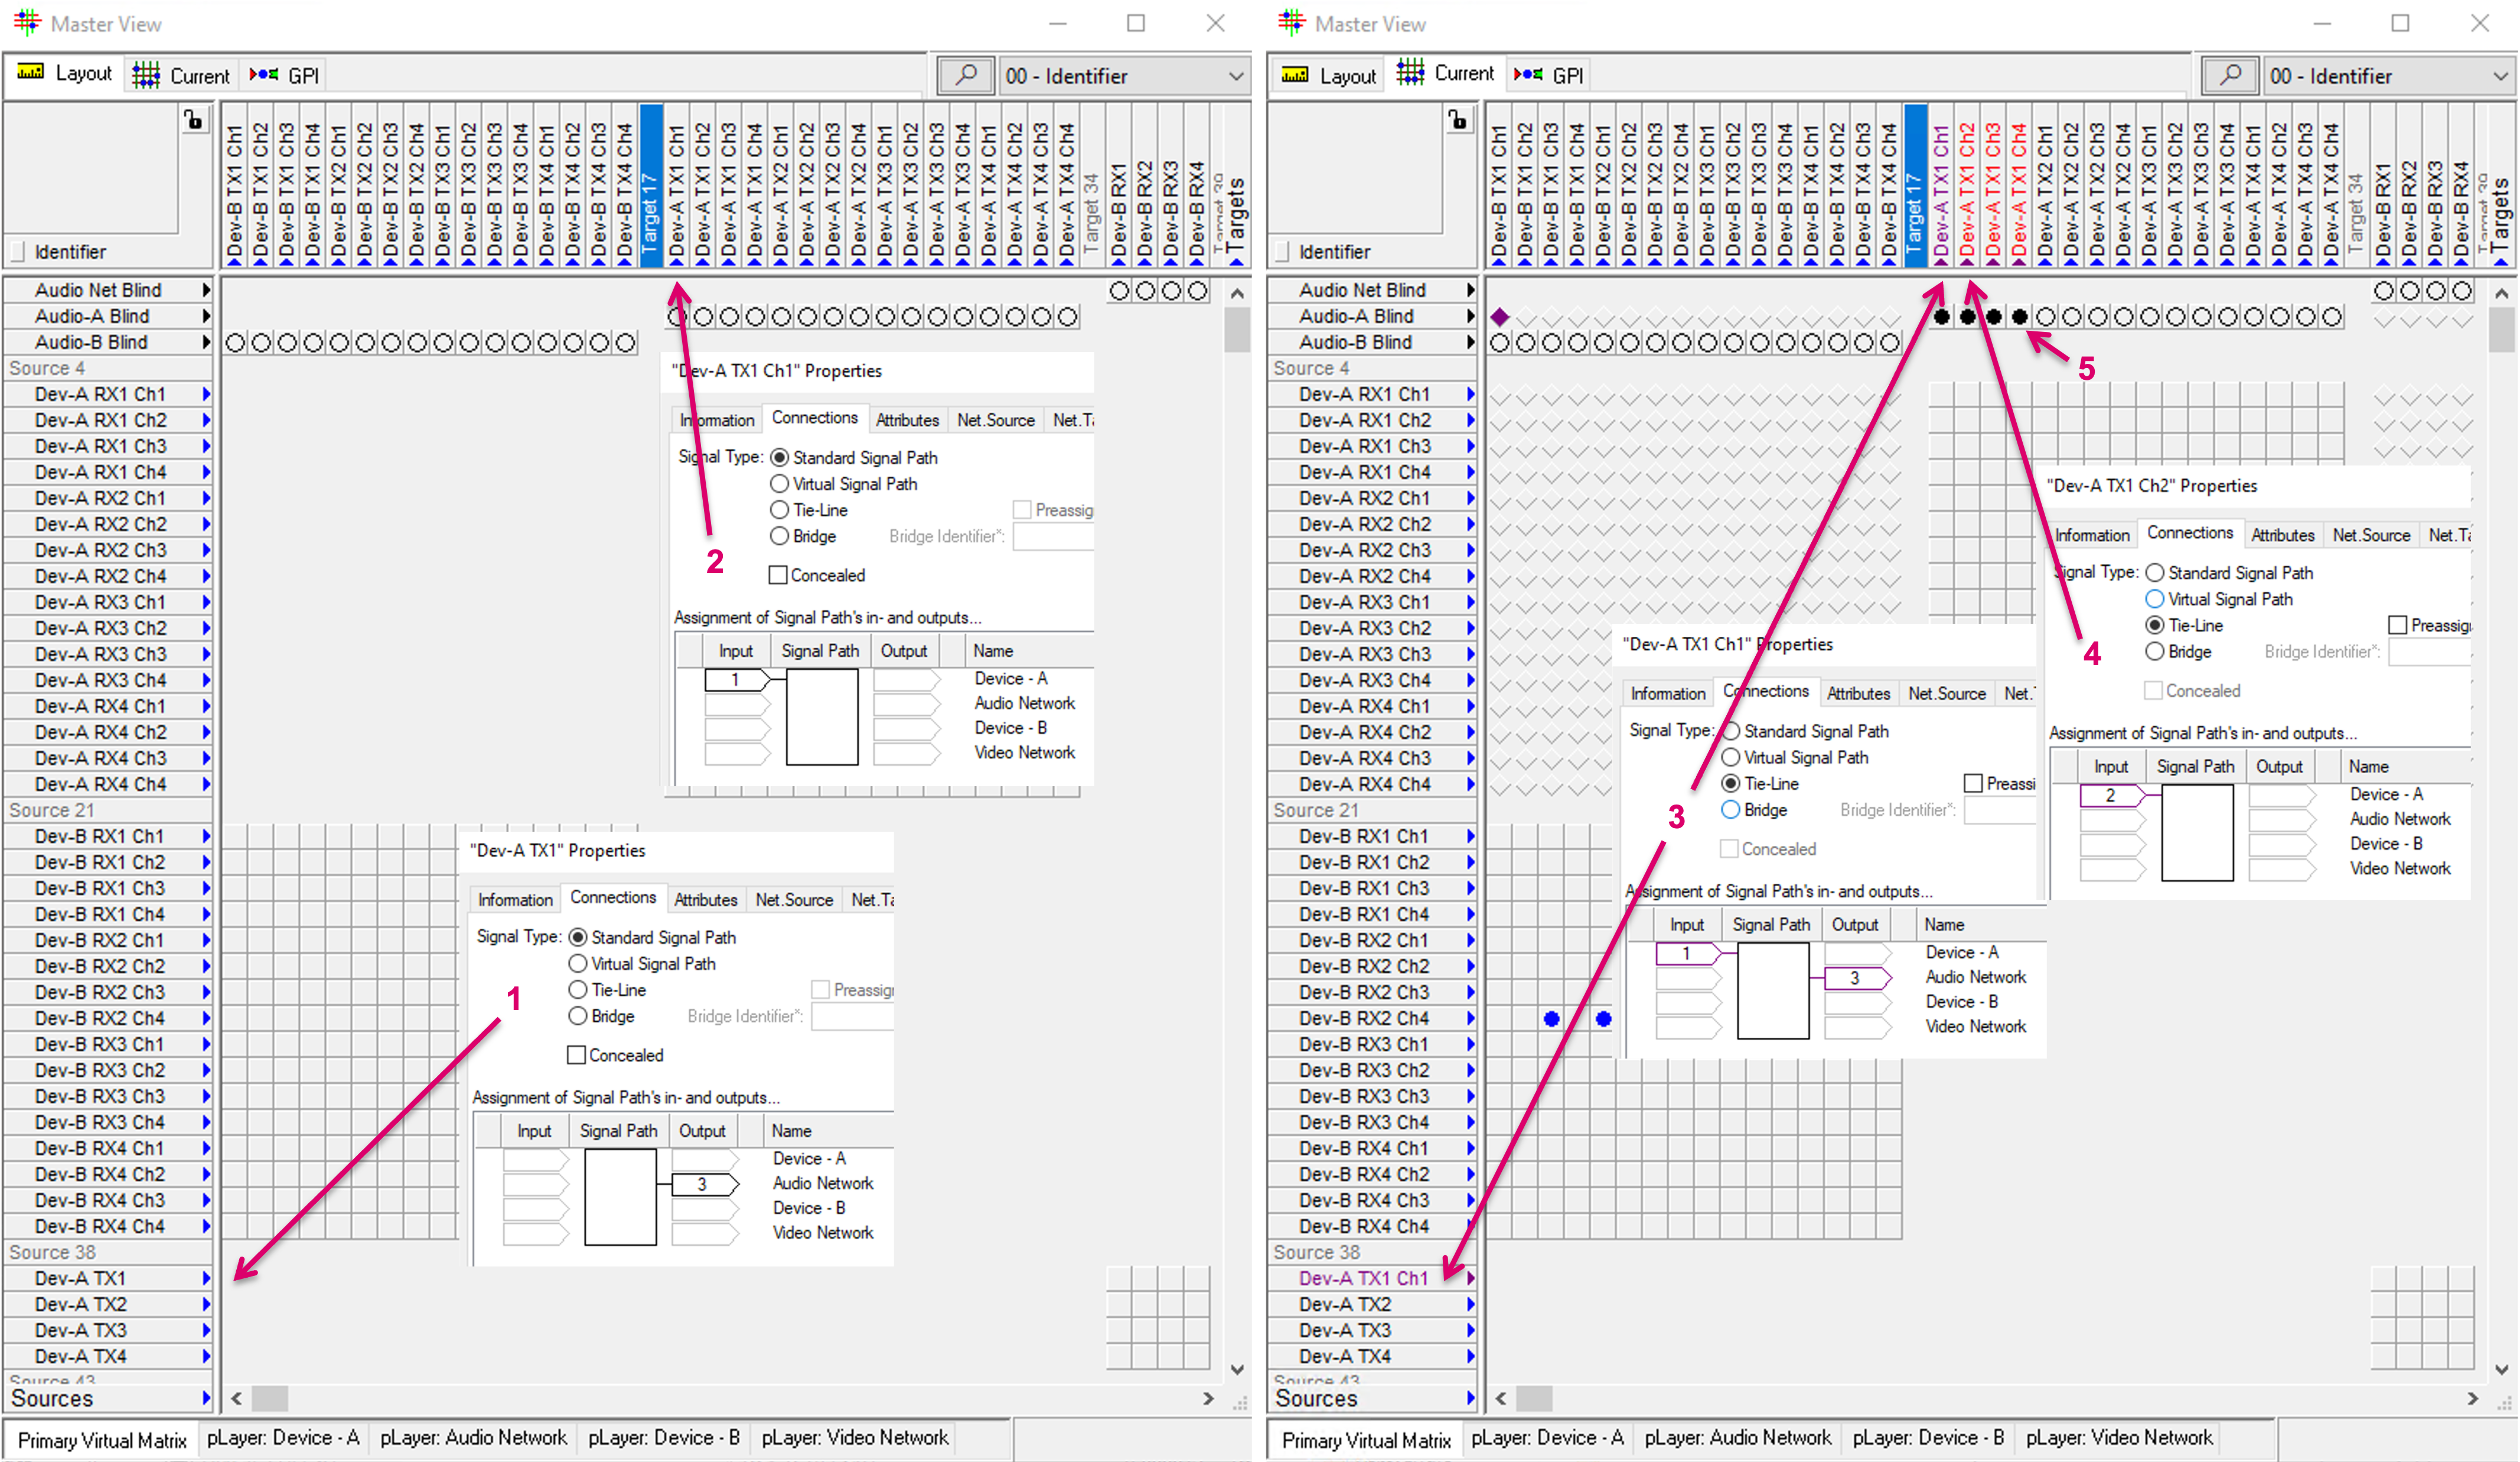This screenshot has height=1462, width=2520.
Task: Click the left window horizontal scrollbar thumb
Action: click(269, 1398)
